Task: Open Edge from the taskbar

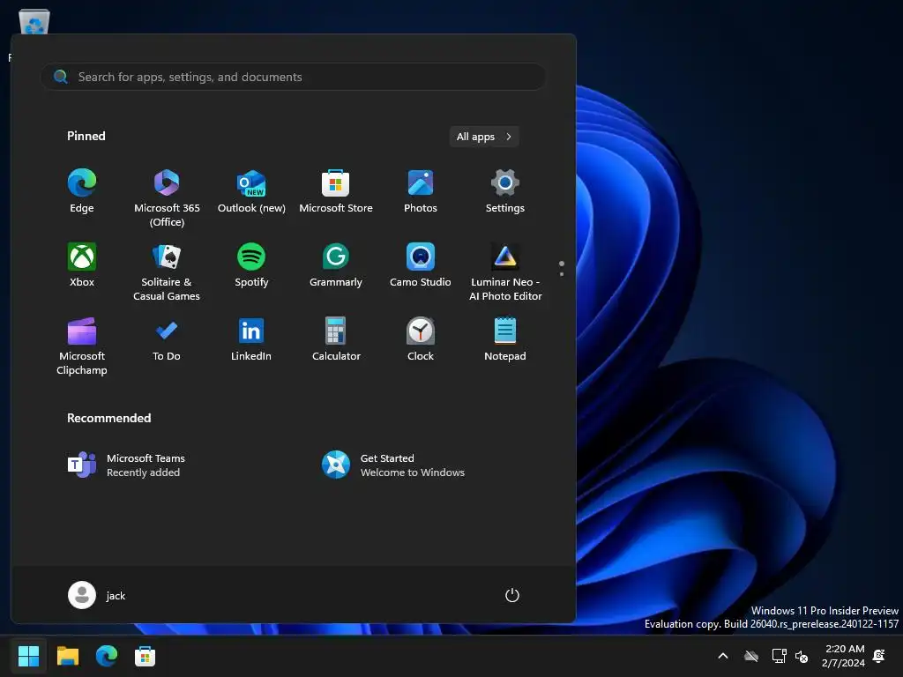Action: (x=107, y=656)
